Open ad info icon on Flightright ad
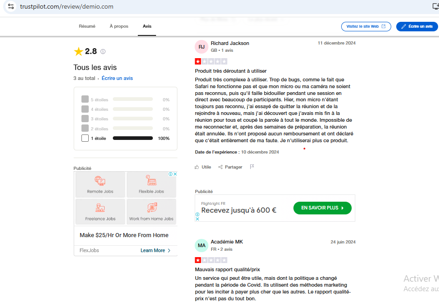 coord(197,214)
